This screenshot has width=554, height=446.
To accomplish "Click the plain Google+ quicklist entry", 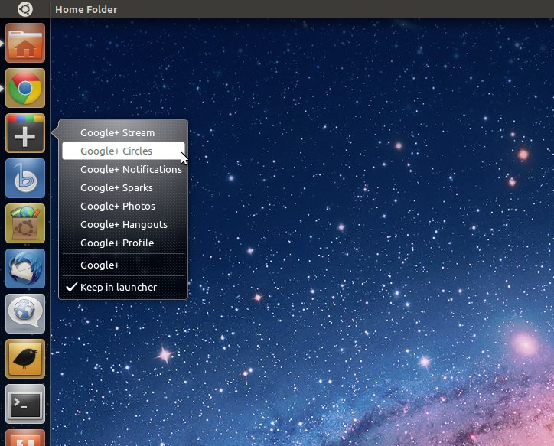I will (x=123, y=265).
